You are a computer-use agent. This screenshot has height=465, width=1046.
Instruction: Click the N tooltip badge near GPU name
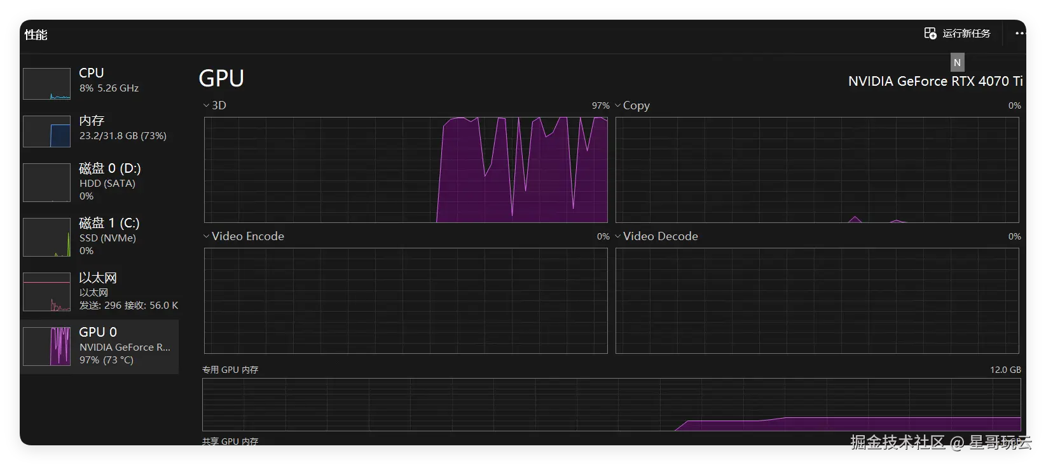coord(957,62)
